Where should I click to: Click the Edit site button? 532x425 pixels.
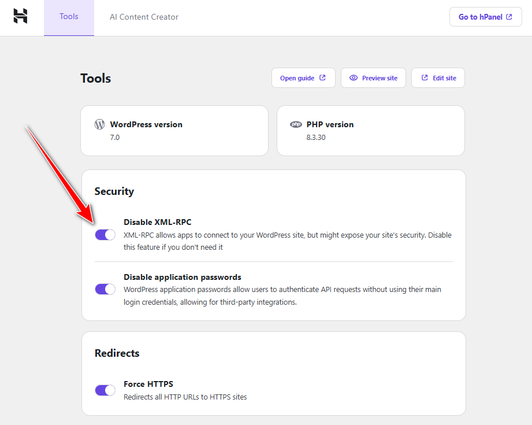point(438,78)
